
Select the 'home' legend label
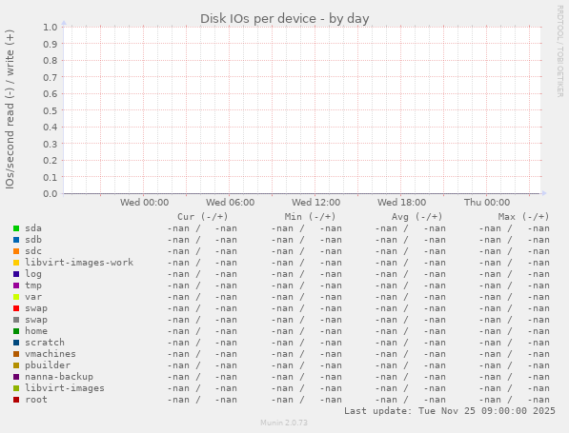[36, 331]
